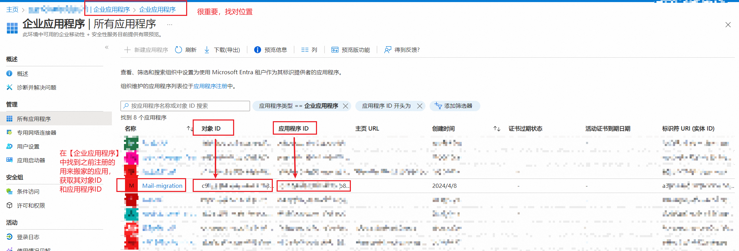The height and width of the screenshot is (251, 739).
Task: Click the App registrations (应用程序注册) link
Action: [x=213, y=86]
